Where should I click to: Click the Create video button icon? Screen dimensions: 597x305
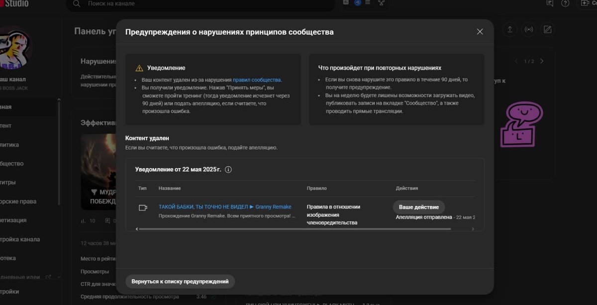coord(586,3)
